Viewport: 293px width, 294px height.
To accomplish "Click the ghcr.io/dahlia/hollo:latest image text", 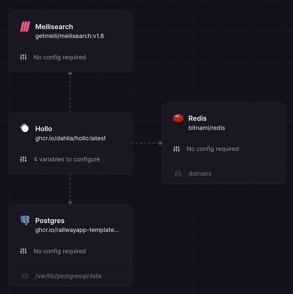I will pyautogui.click(x=70, y=138).
